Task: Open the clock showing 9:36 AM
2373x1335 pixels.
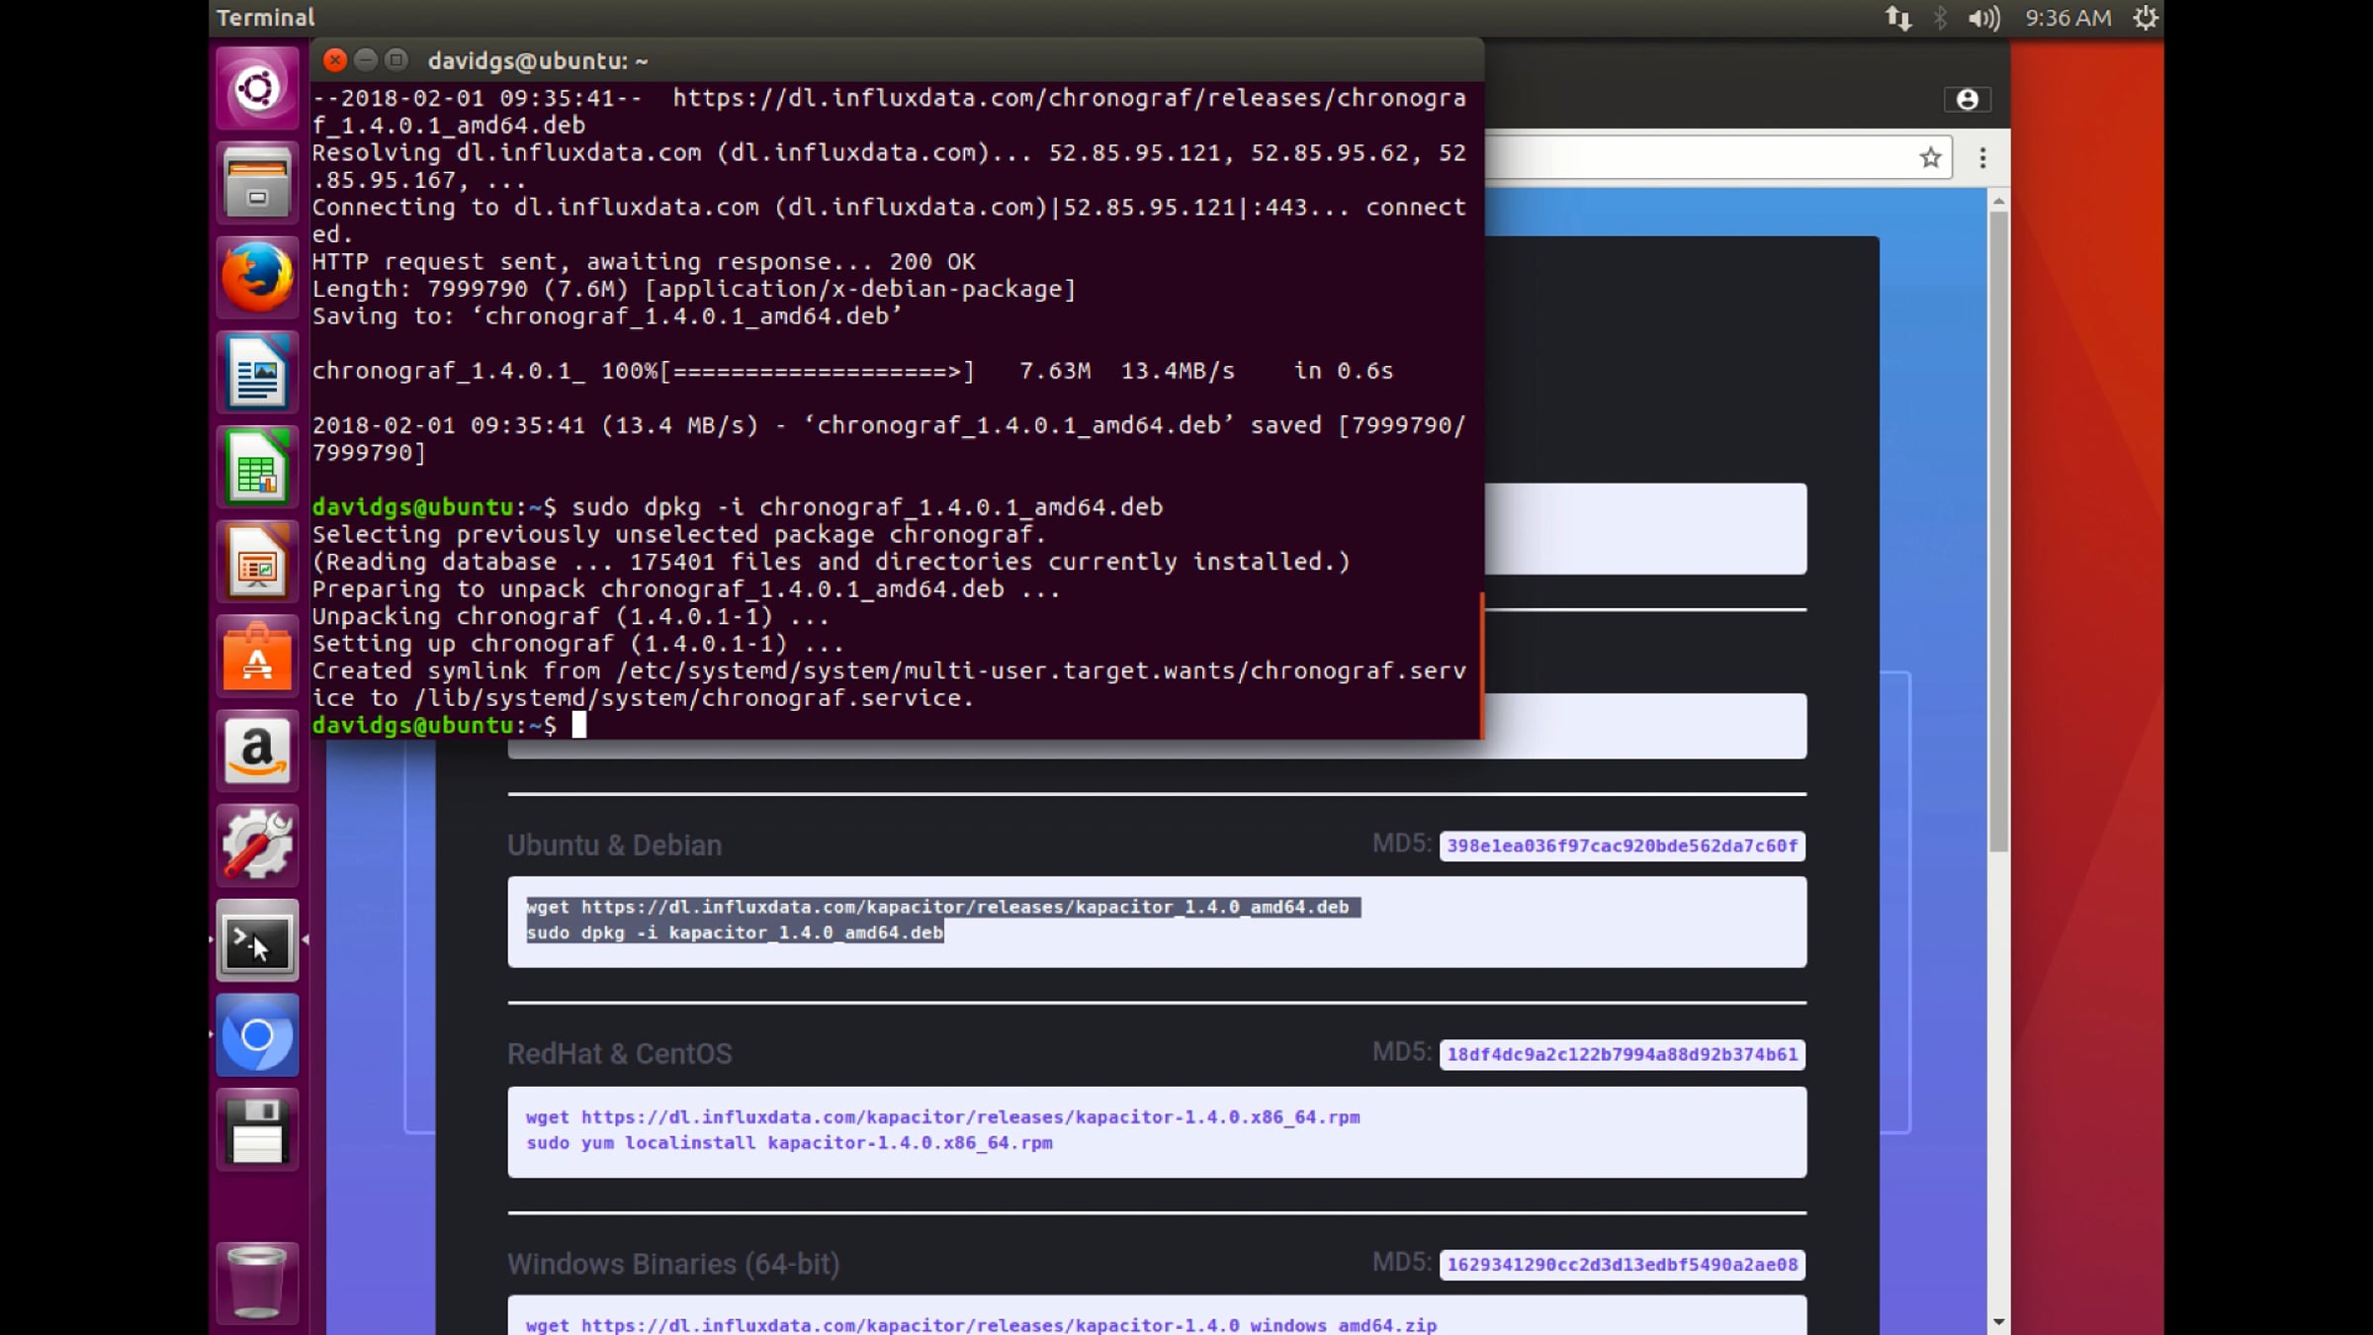Action: click(2067, 18)
